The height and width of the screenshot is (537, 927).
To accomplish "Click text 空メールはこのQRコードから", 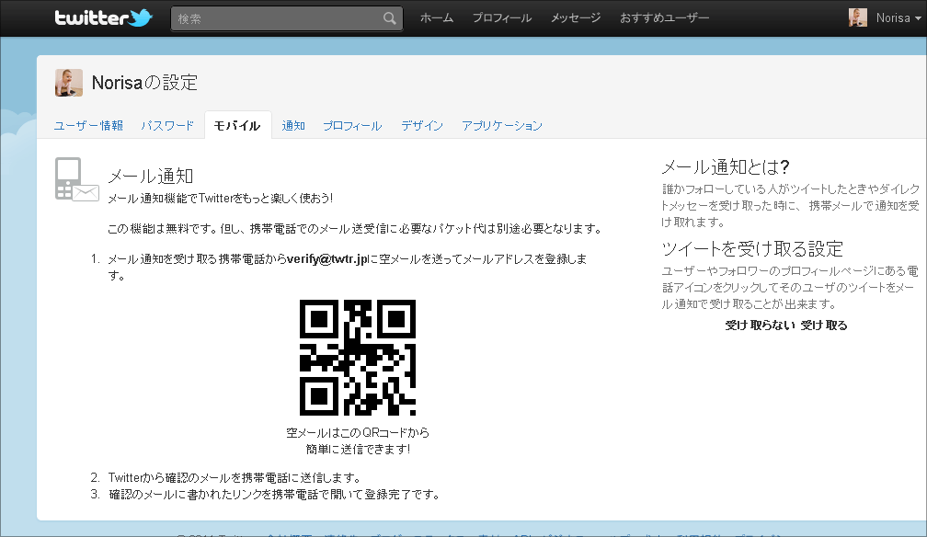I will click(x=358, y=432).
